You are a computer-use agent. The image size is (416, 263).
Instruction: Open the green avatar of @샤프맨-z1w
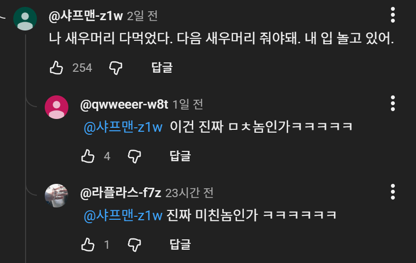pos(25,19)
